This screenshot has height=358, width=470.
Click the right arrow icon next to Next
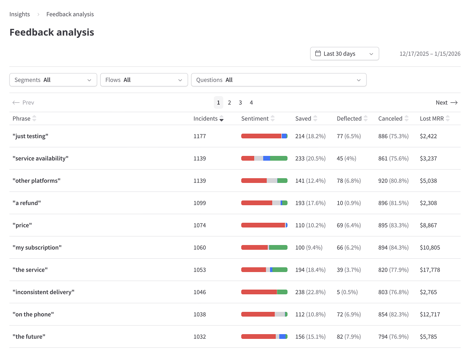(x=455, y=102)
